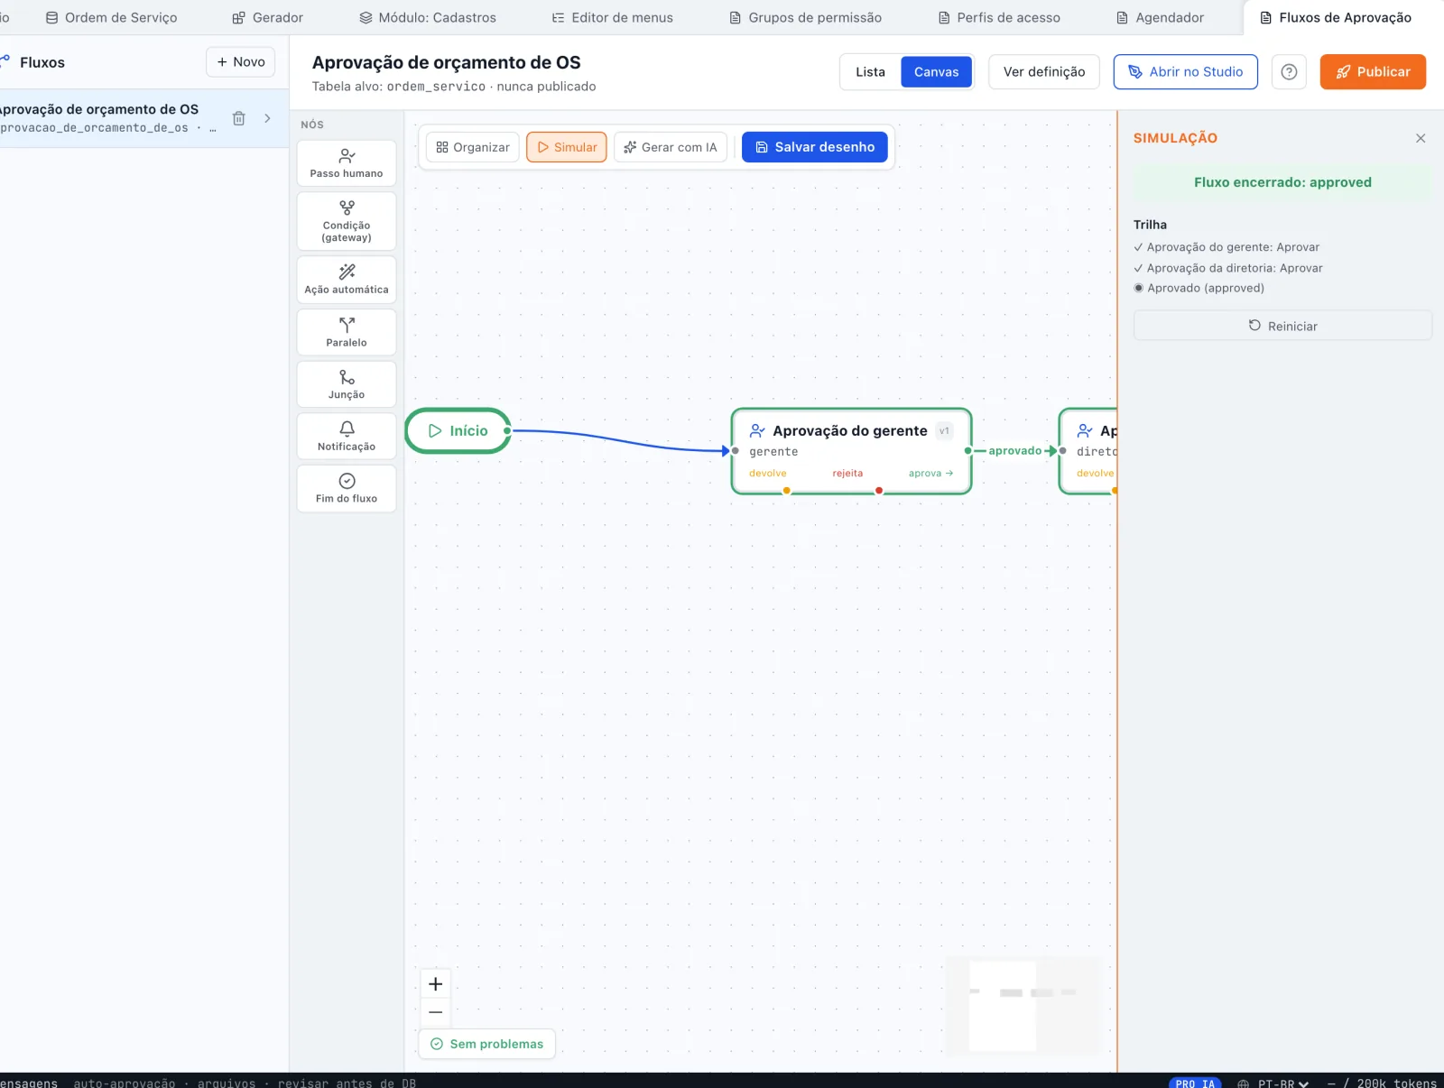Open the Grupos de permissão tab
Image resolution: width=1444 pixels, height=1088 pixels.
click(x=805, y=17)
